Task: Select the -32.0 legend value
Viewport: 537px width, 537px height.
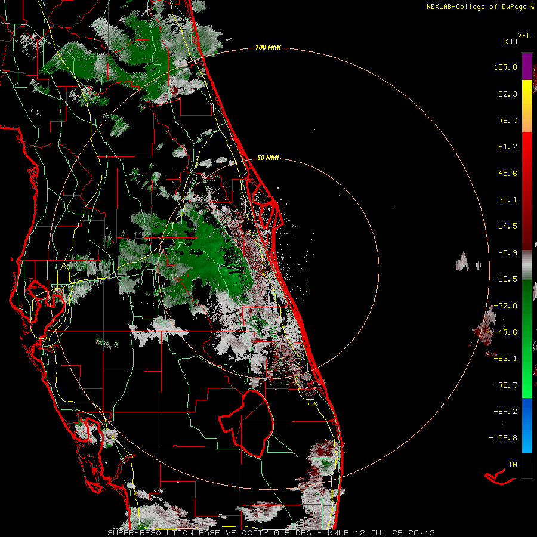Action: 505,306
